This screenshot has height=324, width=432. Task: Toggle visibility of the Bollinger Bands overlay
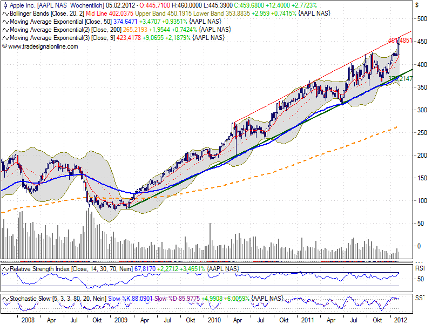(5, 12)
